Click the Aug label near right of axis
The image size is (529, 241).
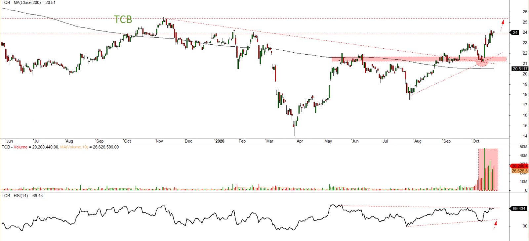click(x=418, y=141)
